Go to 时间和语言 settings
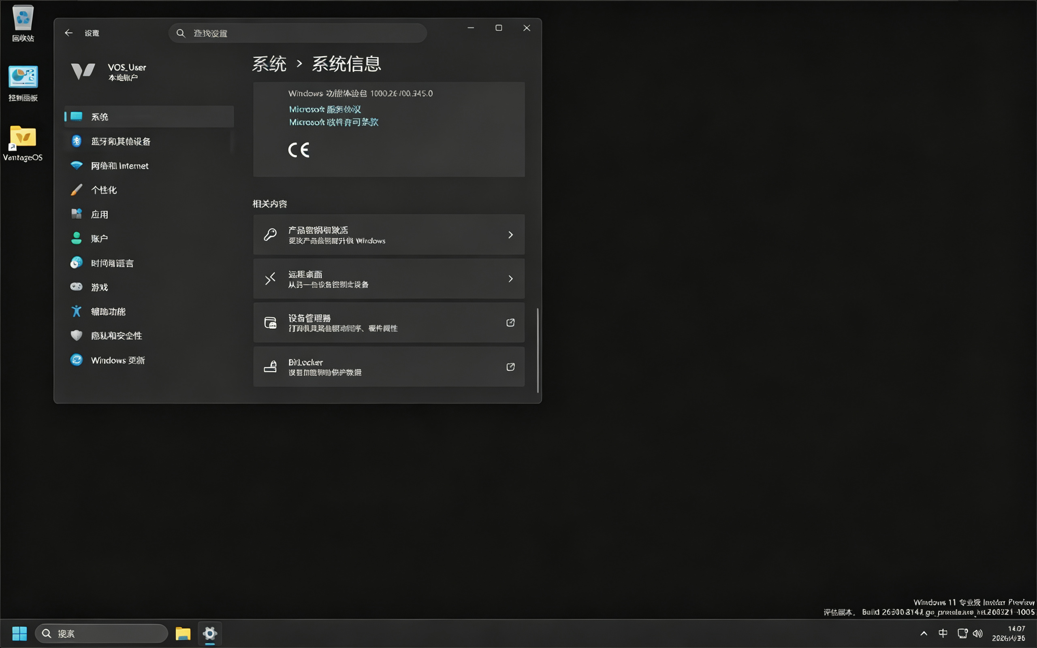 149,263
